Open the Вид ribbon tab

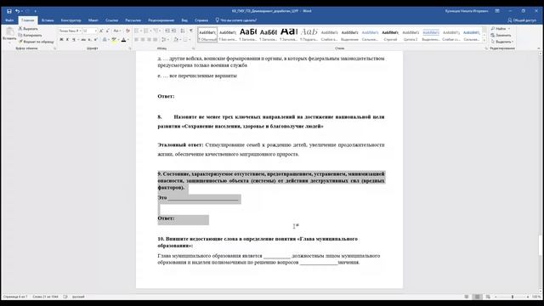click(184, 20)
